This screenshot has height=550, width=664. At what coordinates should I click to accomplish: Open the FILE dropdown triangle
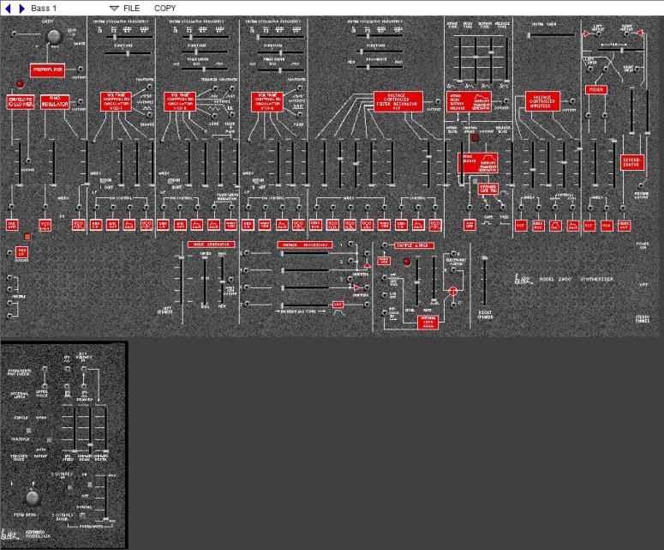114,8
